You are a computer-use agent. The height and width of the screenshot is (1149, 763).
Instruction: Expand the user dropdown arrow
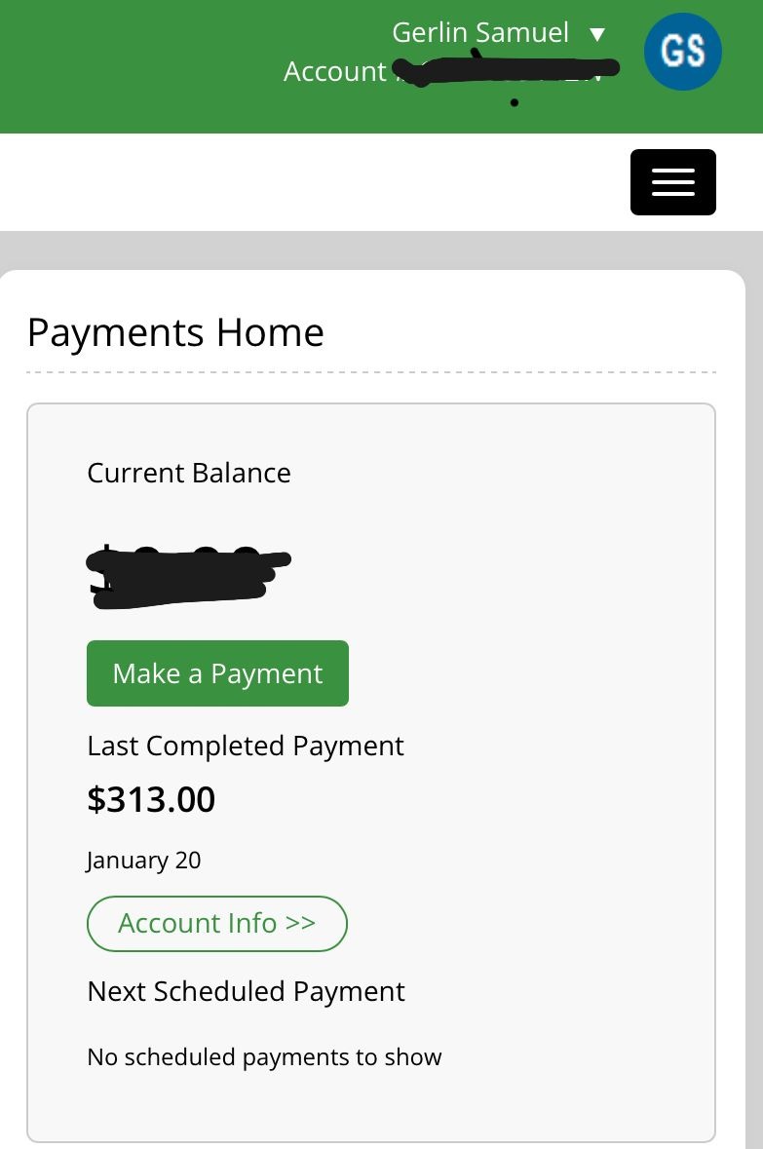pos(597,35)
